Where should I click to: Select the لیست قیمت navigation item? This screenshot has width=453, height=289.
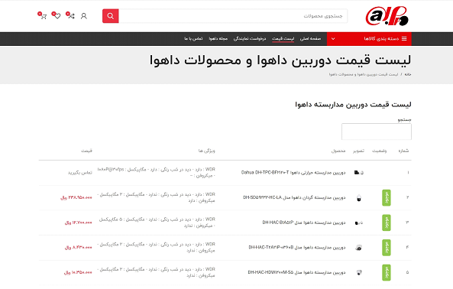(x=283, y=39)
